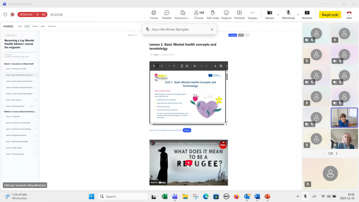Open the Peržiūrėti view layout icon
The width and height of the screenshot is (359, 202).
pyautogui.click(x=239, y=13)
